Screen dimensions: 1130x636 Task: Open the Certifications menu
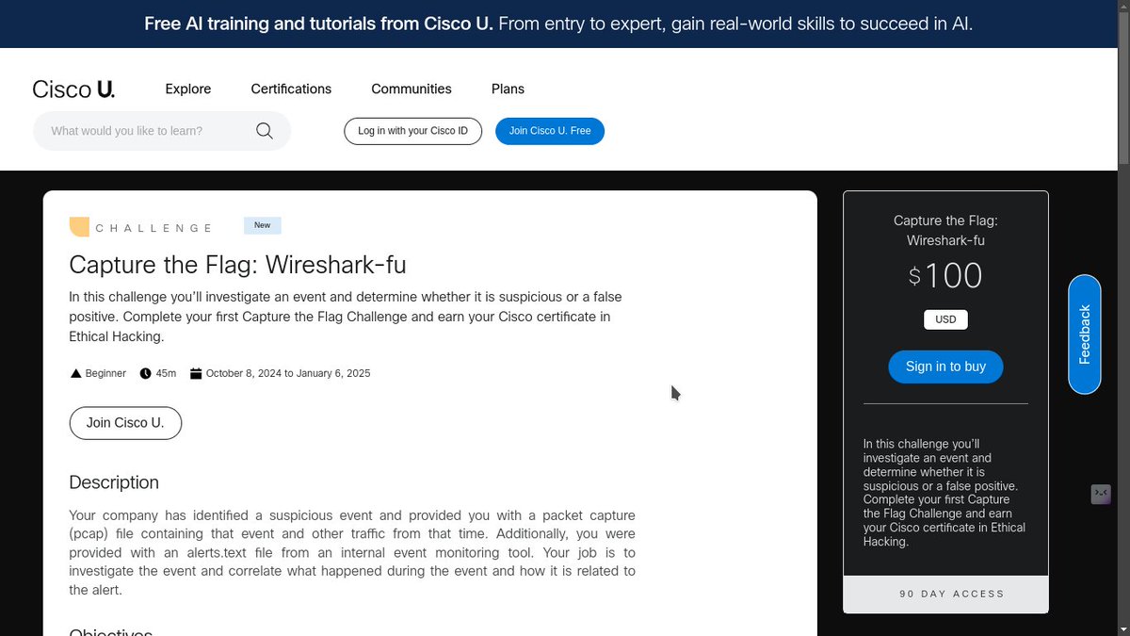[291, 89]
